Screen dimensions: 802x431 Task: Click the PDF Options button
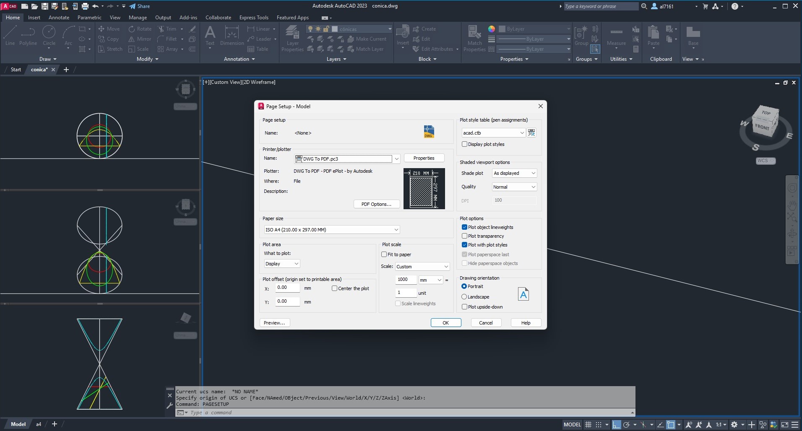point(376,204)
